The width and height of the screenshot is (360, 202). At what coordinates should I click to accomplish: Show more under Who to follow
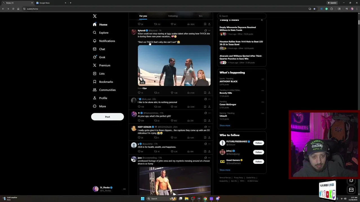click(x=225, y=170)
